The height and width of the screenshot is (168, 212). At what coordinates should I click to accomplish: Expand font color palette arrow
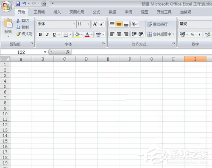tap(92, 34)
